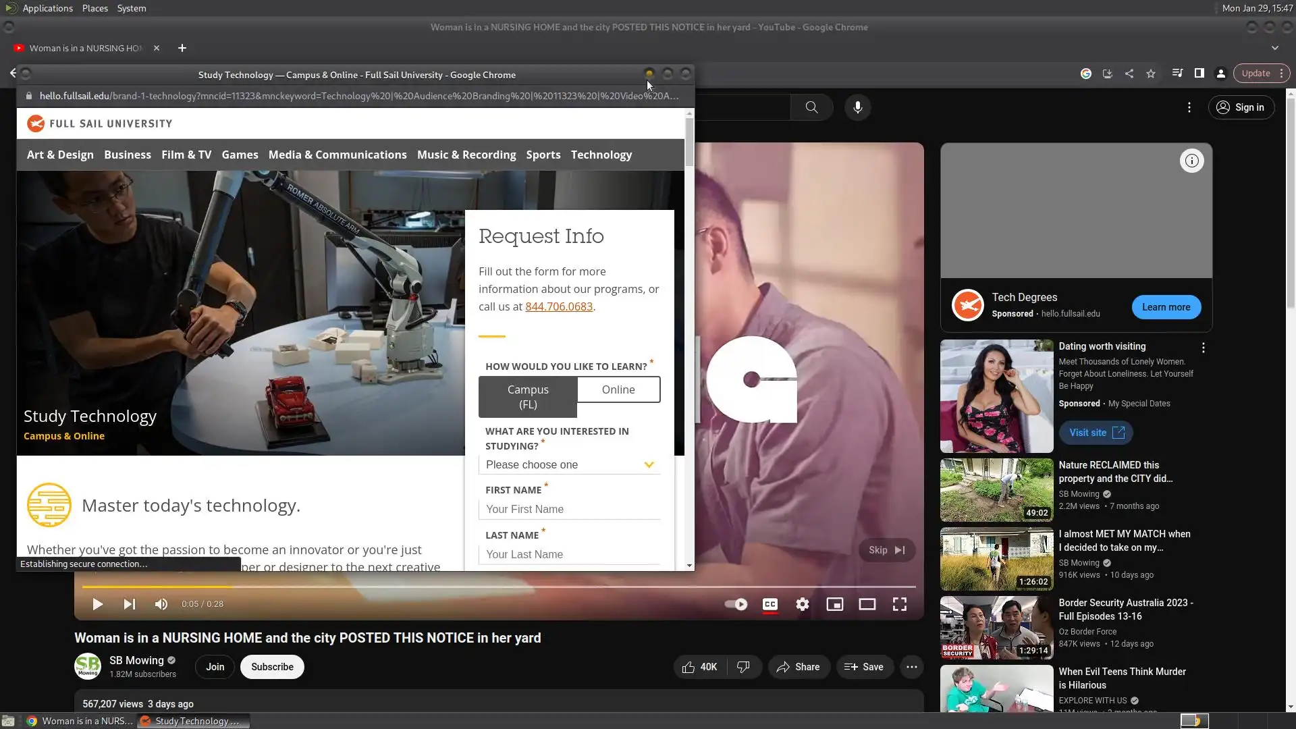Click the video progress bar
The height and width of the screenshot is (729, 1296).
pyautogui.click(x=498, y=587)
